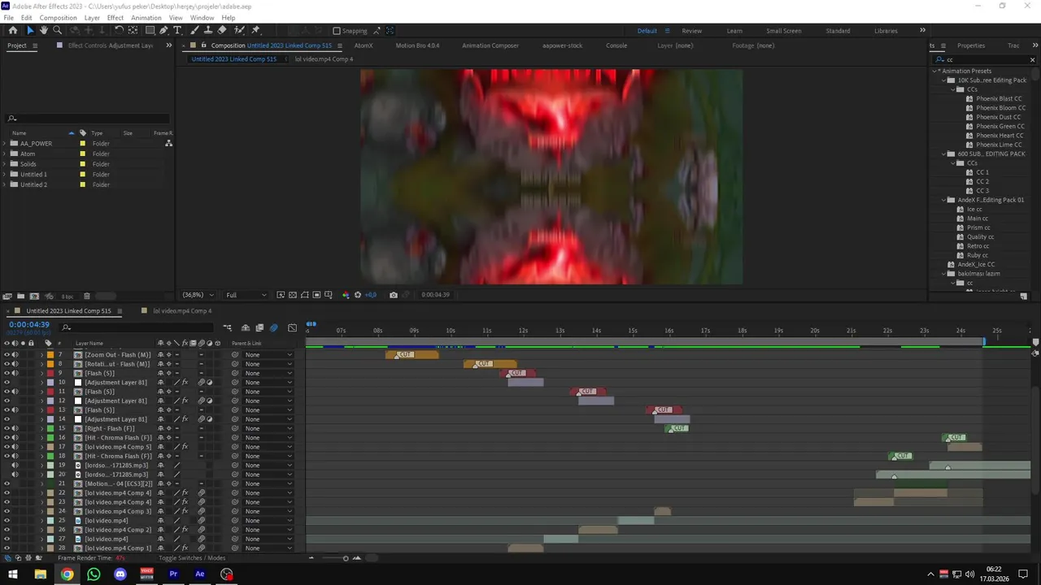Take a snapshot with camera icon

click(394, 295)
